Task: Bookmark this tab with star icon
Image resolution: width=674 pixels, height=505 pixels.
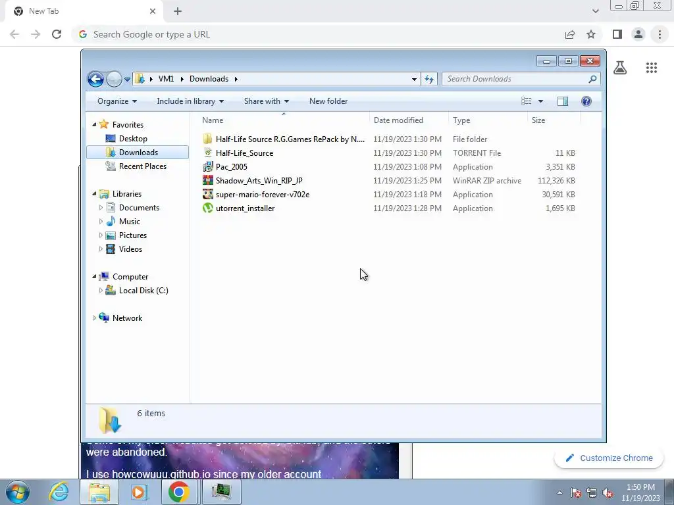Action: pos(591,34)
